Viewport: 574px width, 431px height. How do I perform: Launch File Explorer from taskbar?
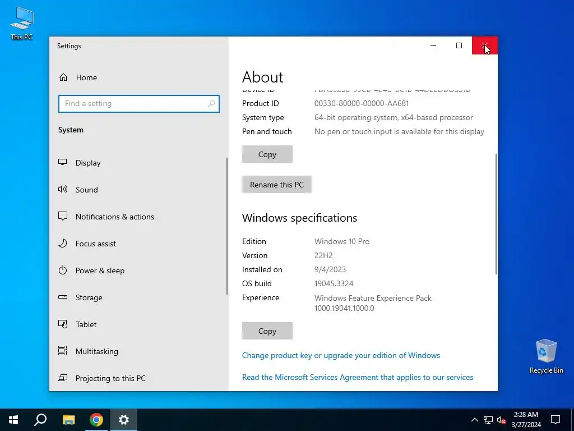(x=68, y=420)
